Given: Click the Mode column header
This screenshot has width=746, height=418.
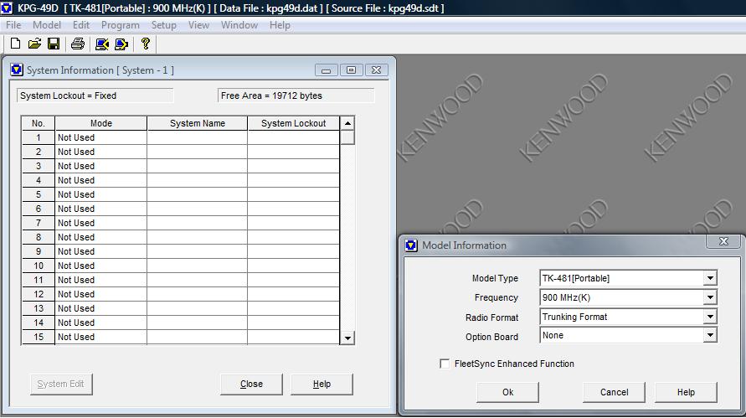Looking at the screenshot, I should [100, 123].
